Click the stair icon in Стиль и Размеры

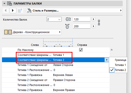click(29, 11)
